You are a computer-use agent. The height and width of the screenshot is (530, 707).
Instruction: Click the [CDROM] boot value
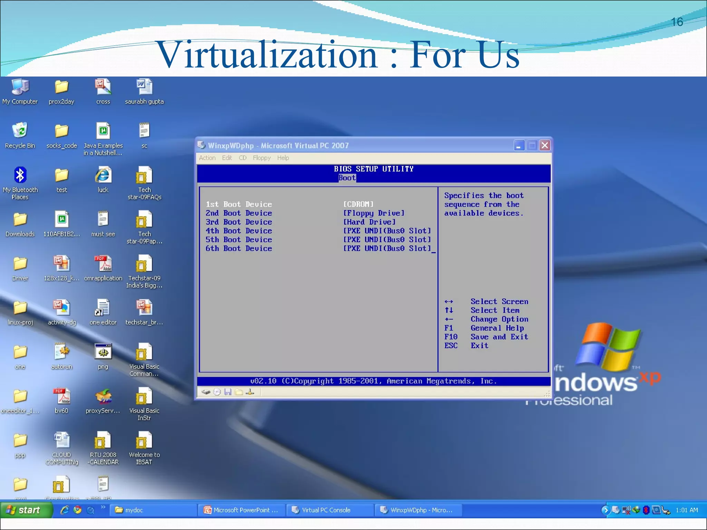(358, 204)
